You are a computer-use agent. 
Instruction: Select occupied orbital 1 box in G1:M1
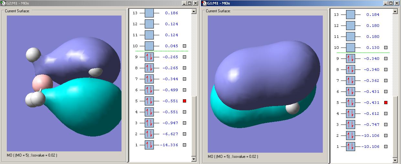tap(351, 147)
